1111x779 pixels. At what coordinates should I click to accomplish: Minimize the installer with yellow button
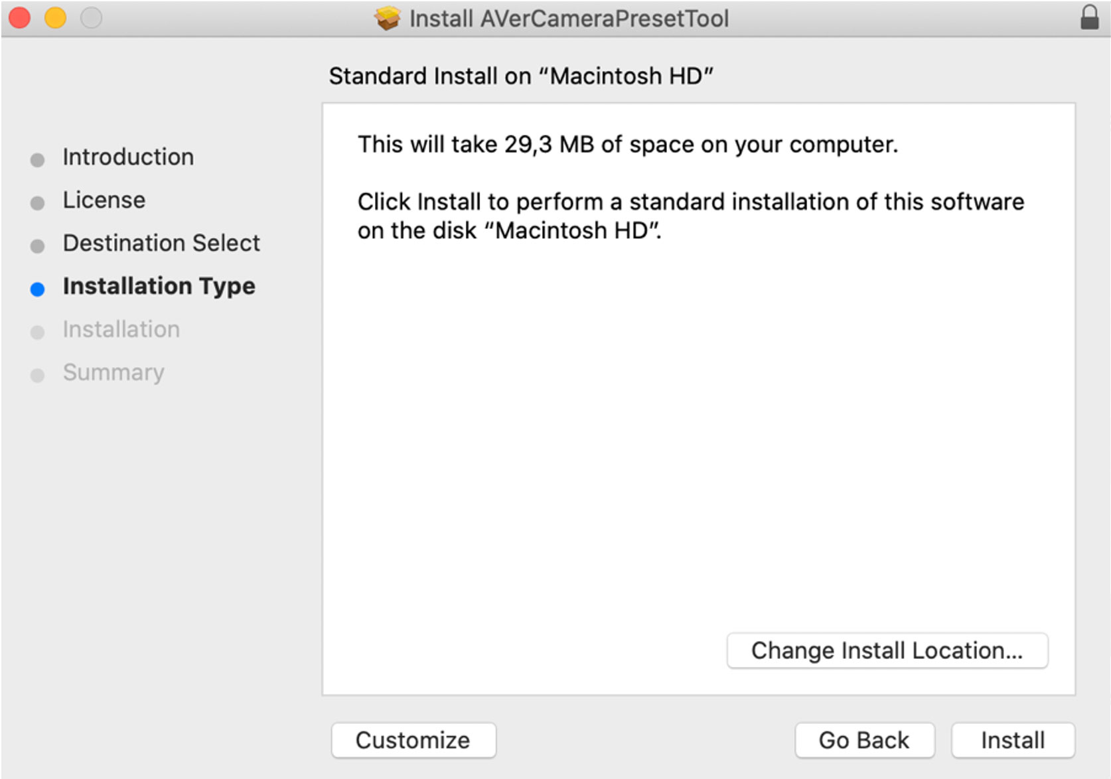click(x=55, y=18)
